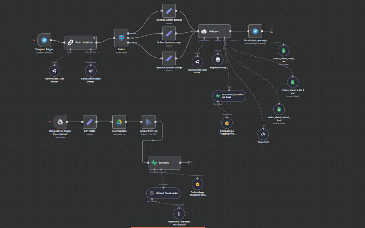Screen dimensions: 365x228
Task: Open the Basic LLM Chain node
Action: click(81, 42)
